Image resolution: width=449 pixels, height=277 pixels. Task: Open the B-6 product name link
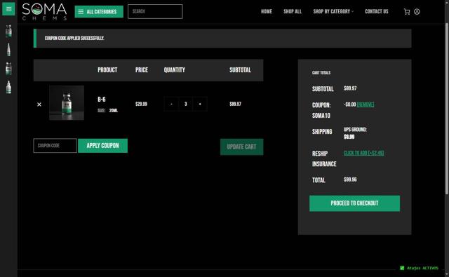[x=102, y=100]
